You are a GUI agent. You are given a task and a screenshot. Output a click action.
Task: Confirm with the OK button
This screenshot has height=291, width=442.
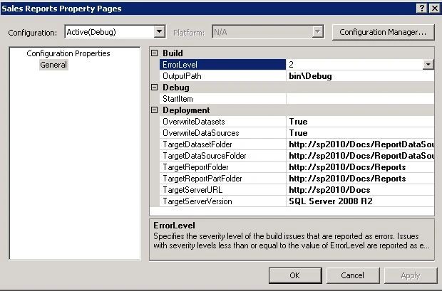coord(295,275)
